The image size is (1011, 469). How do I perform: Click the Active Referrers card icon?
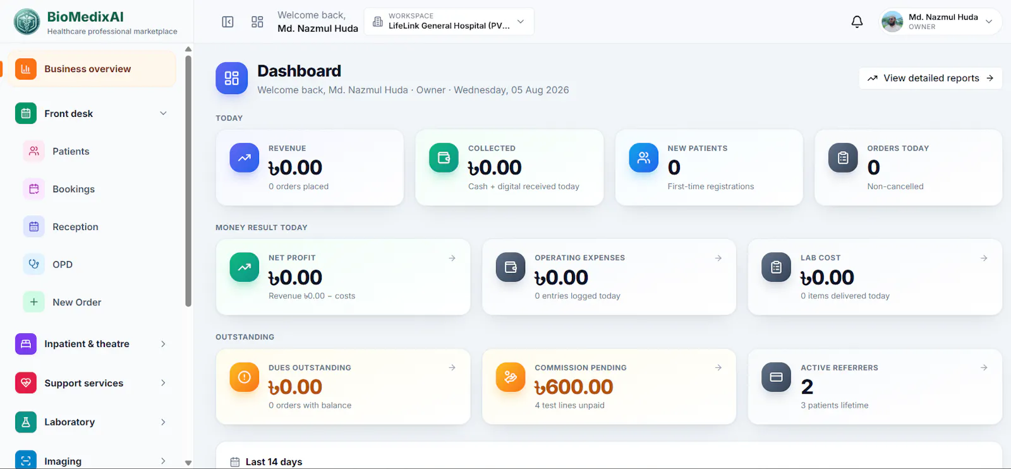pos(777,377)
